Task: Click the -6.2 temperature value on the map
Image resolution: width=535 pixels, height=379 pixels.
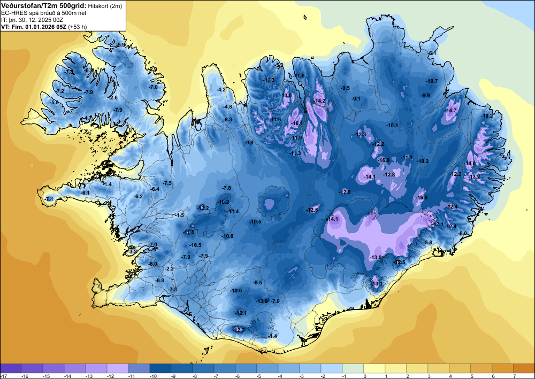Action: 139,197
